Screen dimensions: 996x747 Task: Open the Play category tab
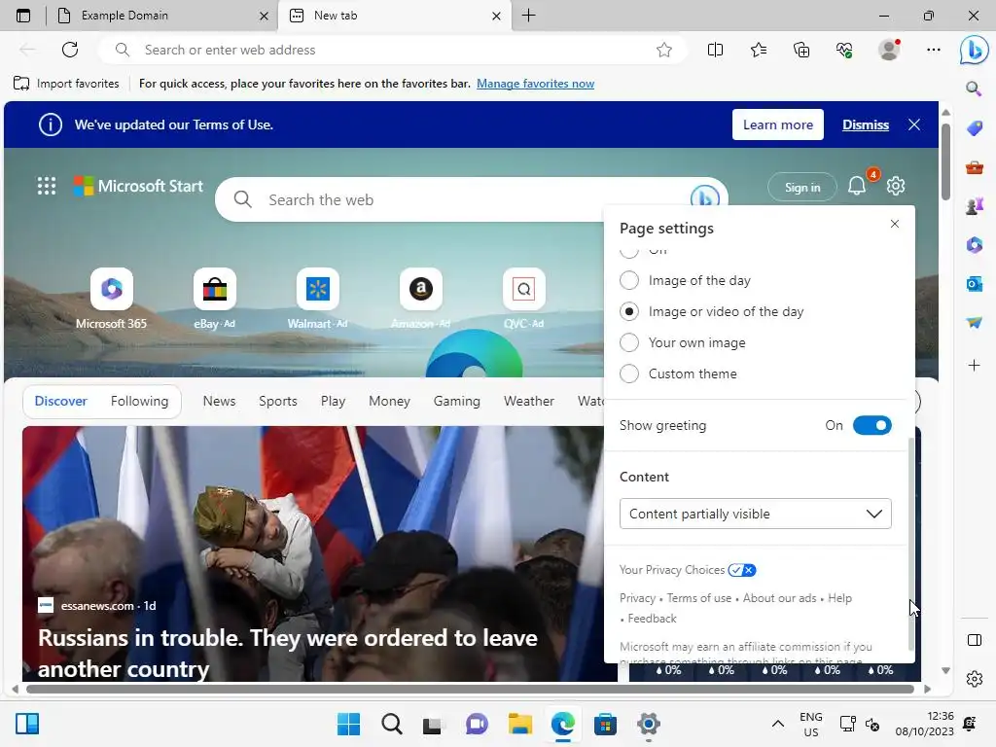[x=333, y=401]
